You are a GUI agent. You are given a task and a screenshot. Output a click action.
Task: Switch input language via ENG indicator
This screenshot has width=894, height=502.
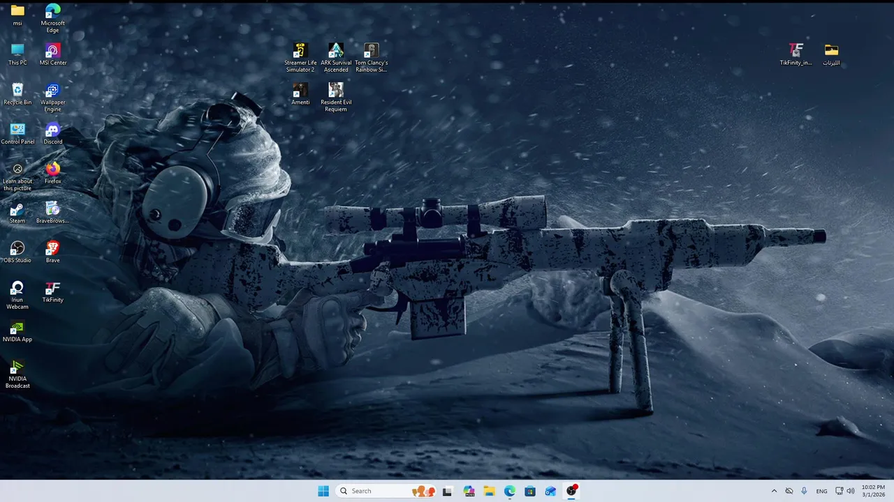[x=821, y=491]
